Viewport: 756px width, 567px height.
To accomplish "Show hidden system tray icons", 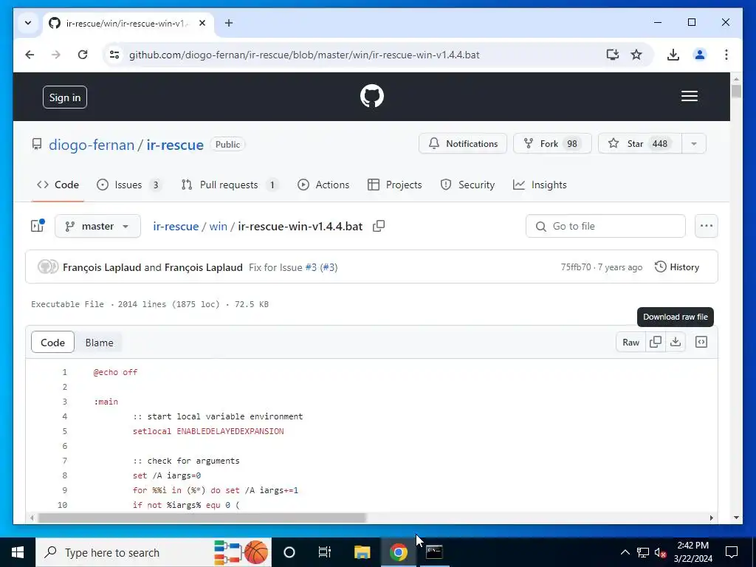I will [625, 552].
